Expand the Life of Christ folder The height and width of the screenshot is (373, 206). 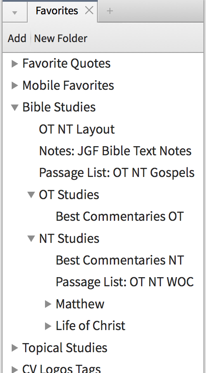(x=48, y=326)
